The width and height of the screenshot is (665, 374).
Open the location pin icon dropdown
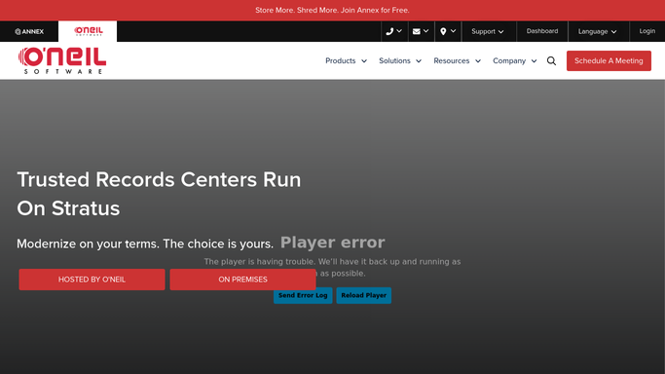(x=448, y=31)
